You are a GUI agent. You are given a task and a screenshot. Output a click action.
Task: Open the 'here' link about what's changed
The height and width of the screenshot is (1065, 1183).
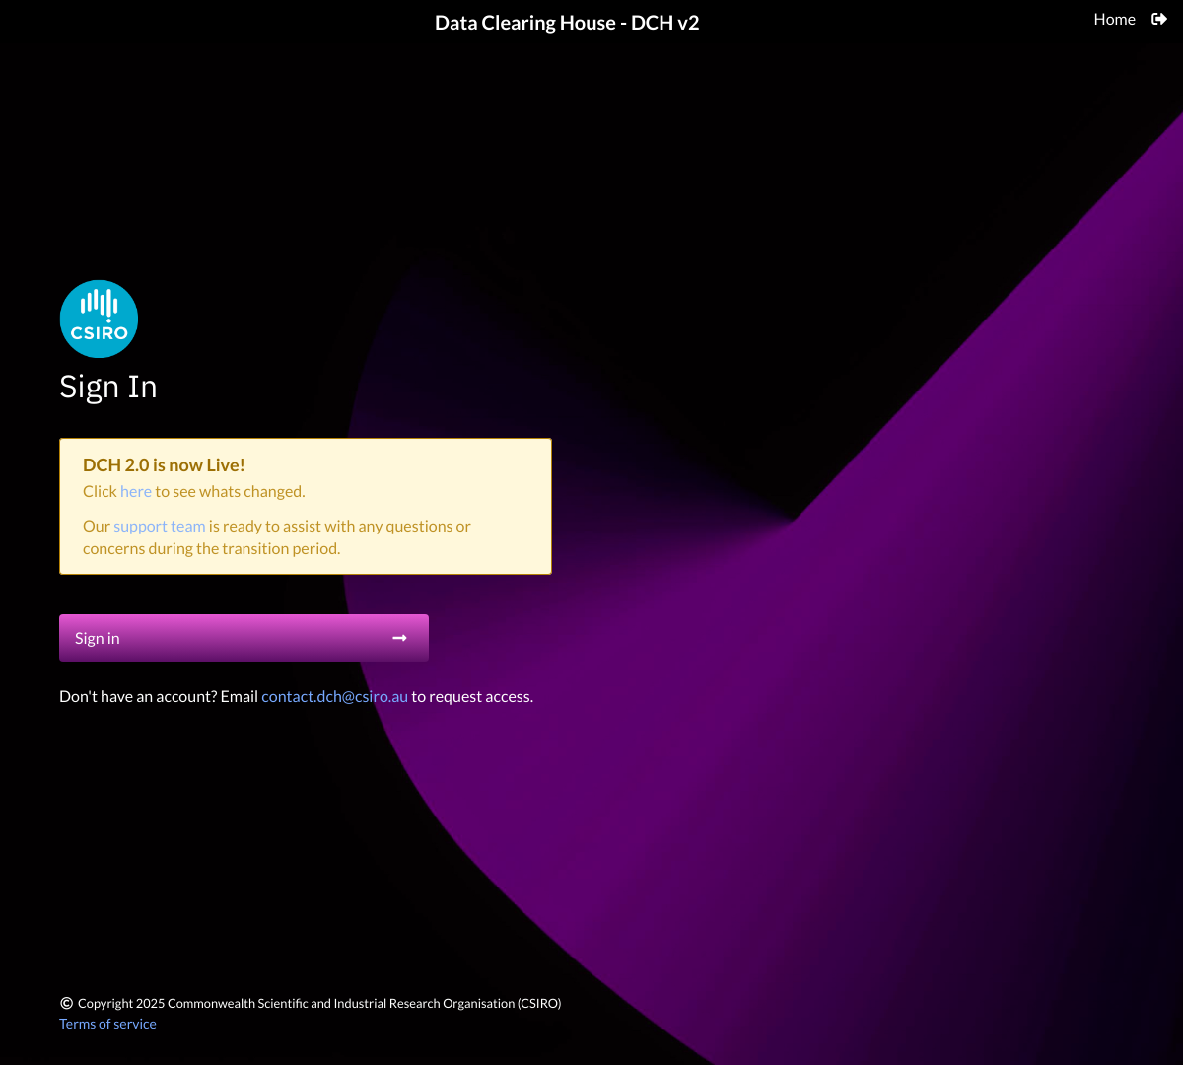(x=136, y=491)
